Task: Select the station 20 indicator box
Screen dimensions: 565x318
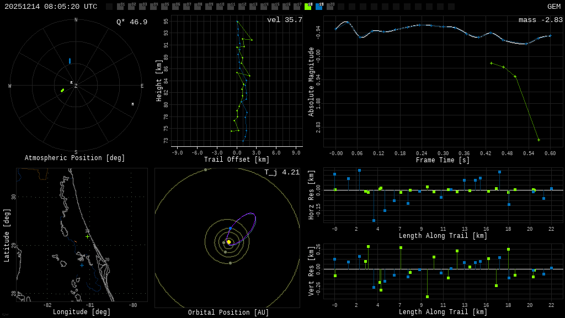Action: (x=330, y=7)
